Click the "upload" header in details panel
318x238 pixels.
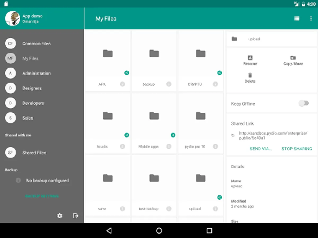tap(254, 39)
